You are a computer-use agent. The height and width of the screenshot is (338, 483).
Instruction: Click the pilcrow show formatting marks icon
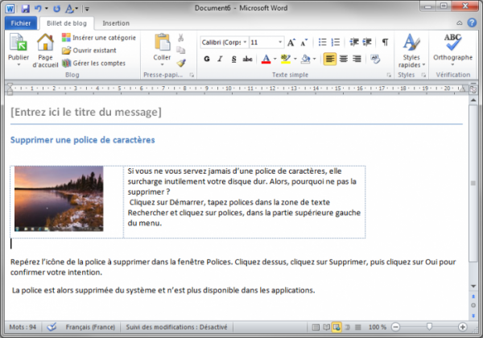tap(385, 42)
